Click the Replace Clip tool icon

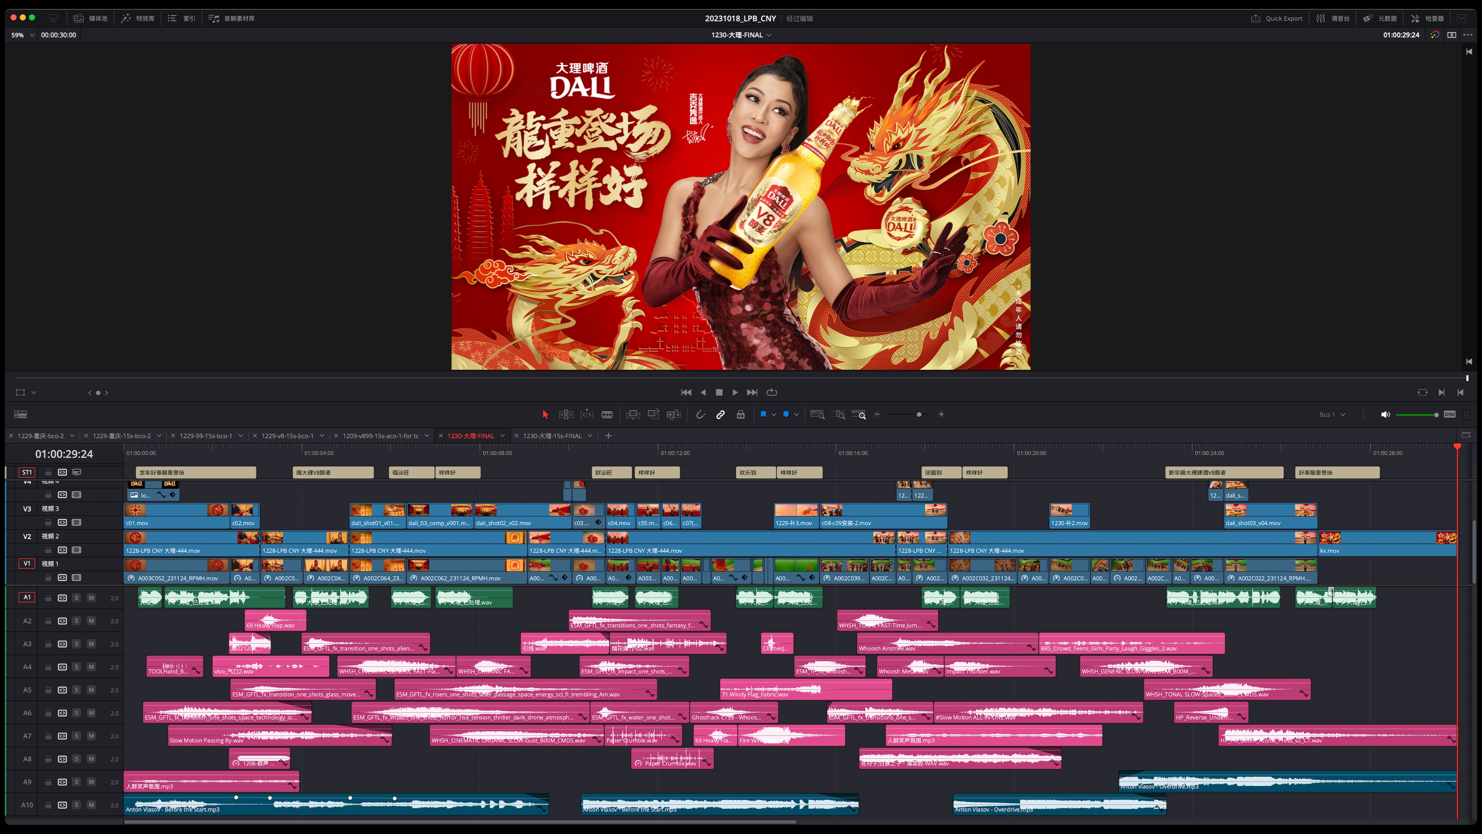tap(674, 414)
